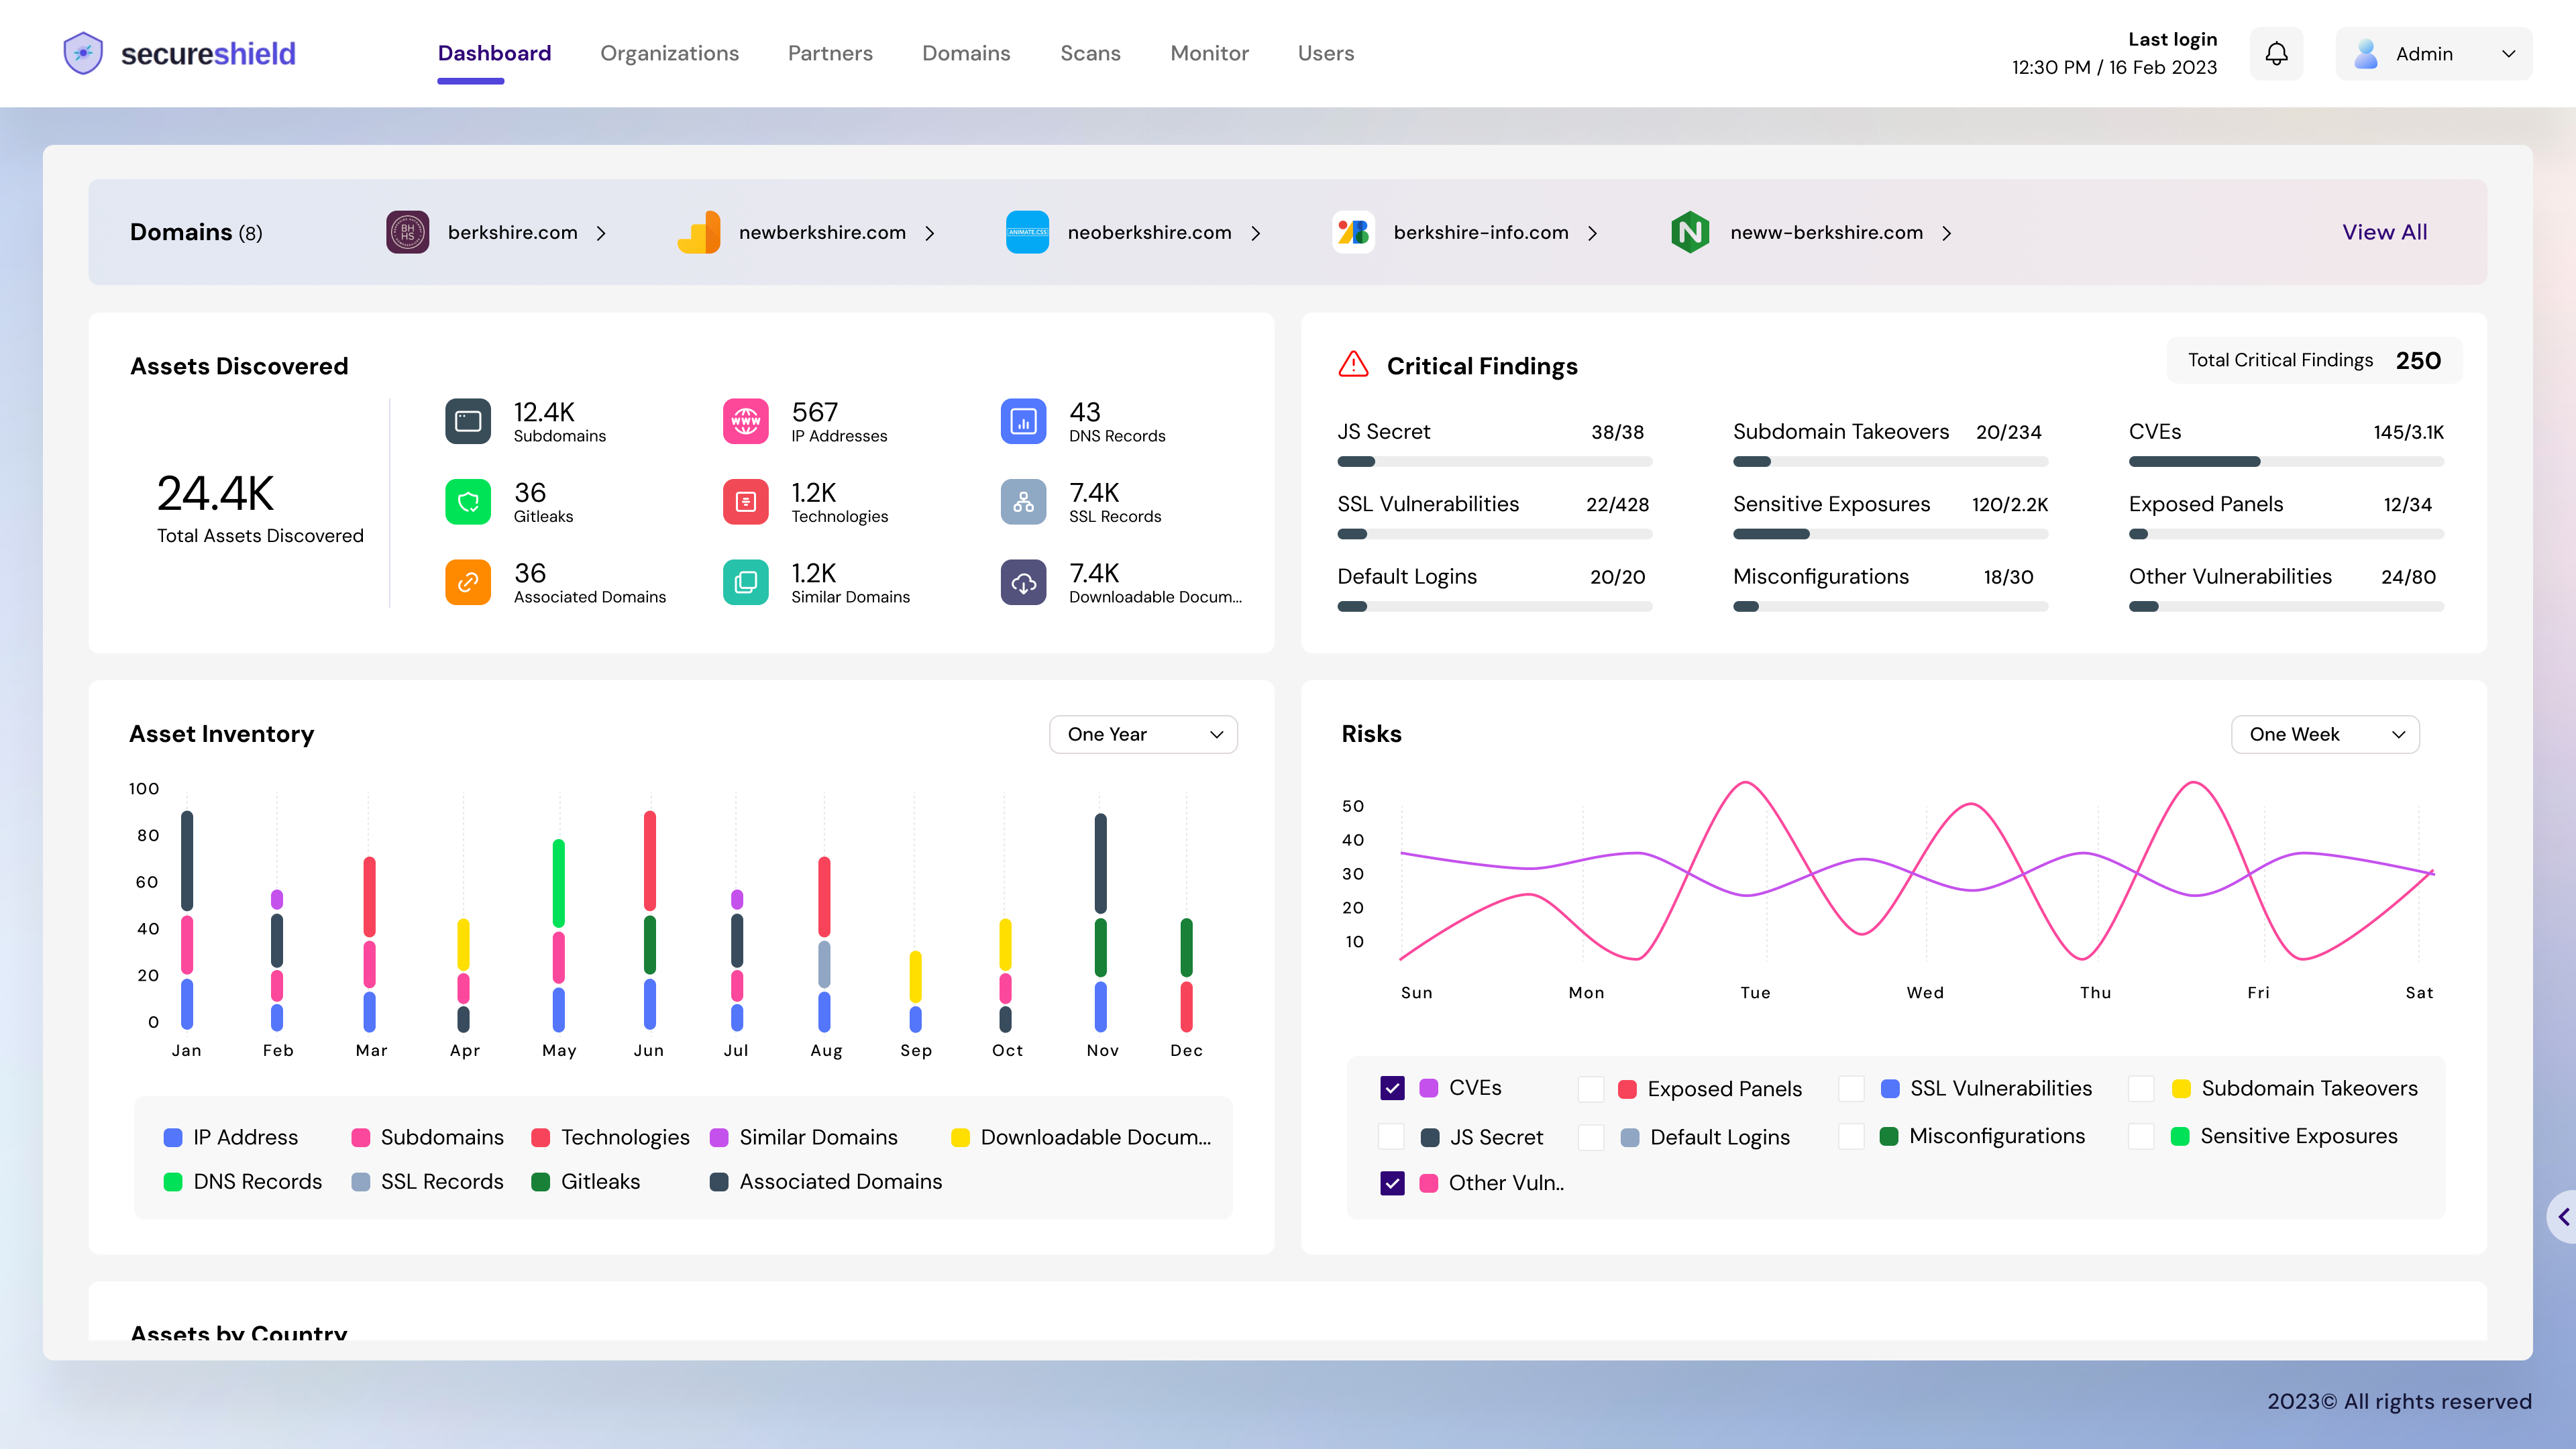Expand the Admin account menu

click(2433, 54)
